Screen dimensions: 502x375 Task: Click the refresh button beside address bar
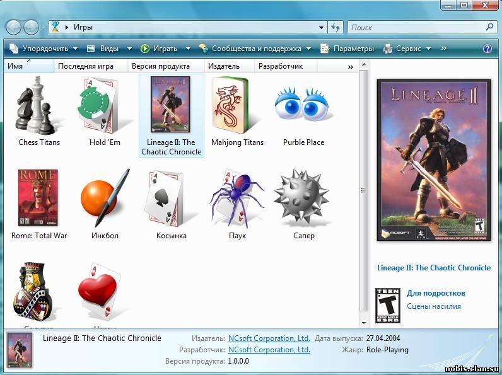[336, 28]
